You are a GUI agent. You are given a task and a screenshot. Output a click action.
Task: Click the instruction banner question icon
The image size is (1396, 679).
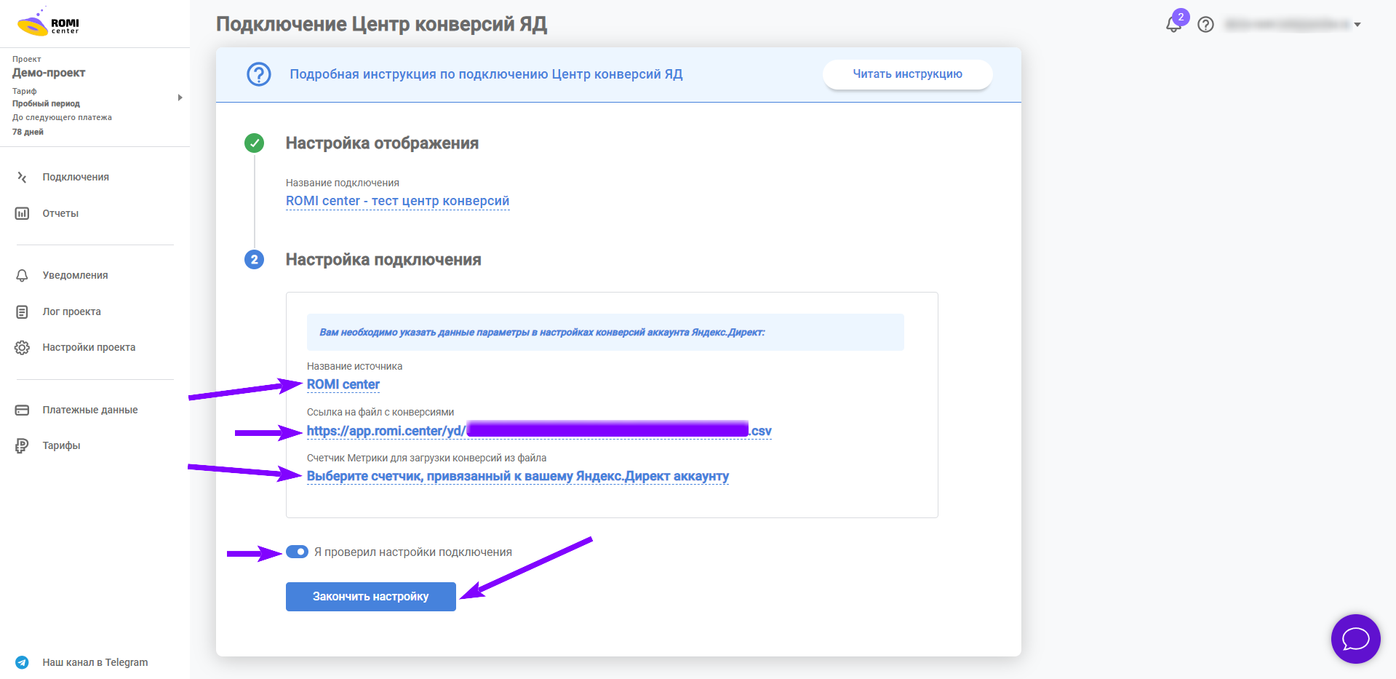point(259,74)
